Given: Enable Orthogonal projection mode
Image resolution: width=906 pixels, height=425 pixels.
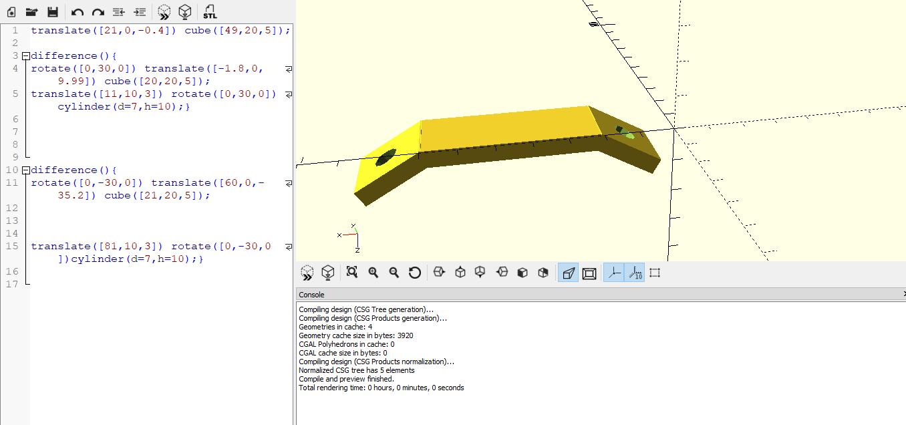Looking at the screenshot, I should pyautogui.click(x=589, y=273).
